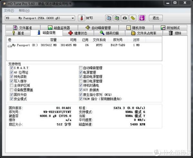Switch to the 文件基准 tab
This screenshot has height=158, width=193.
coord(23,28)
